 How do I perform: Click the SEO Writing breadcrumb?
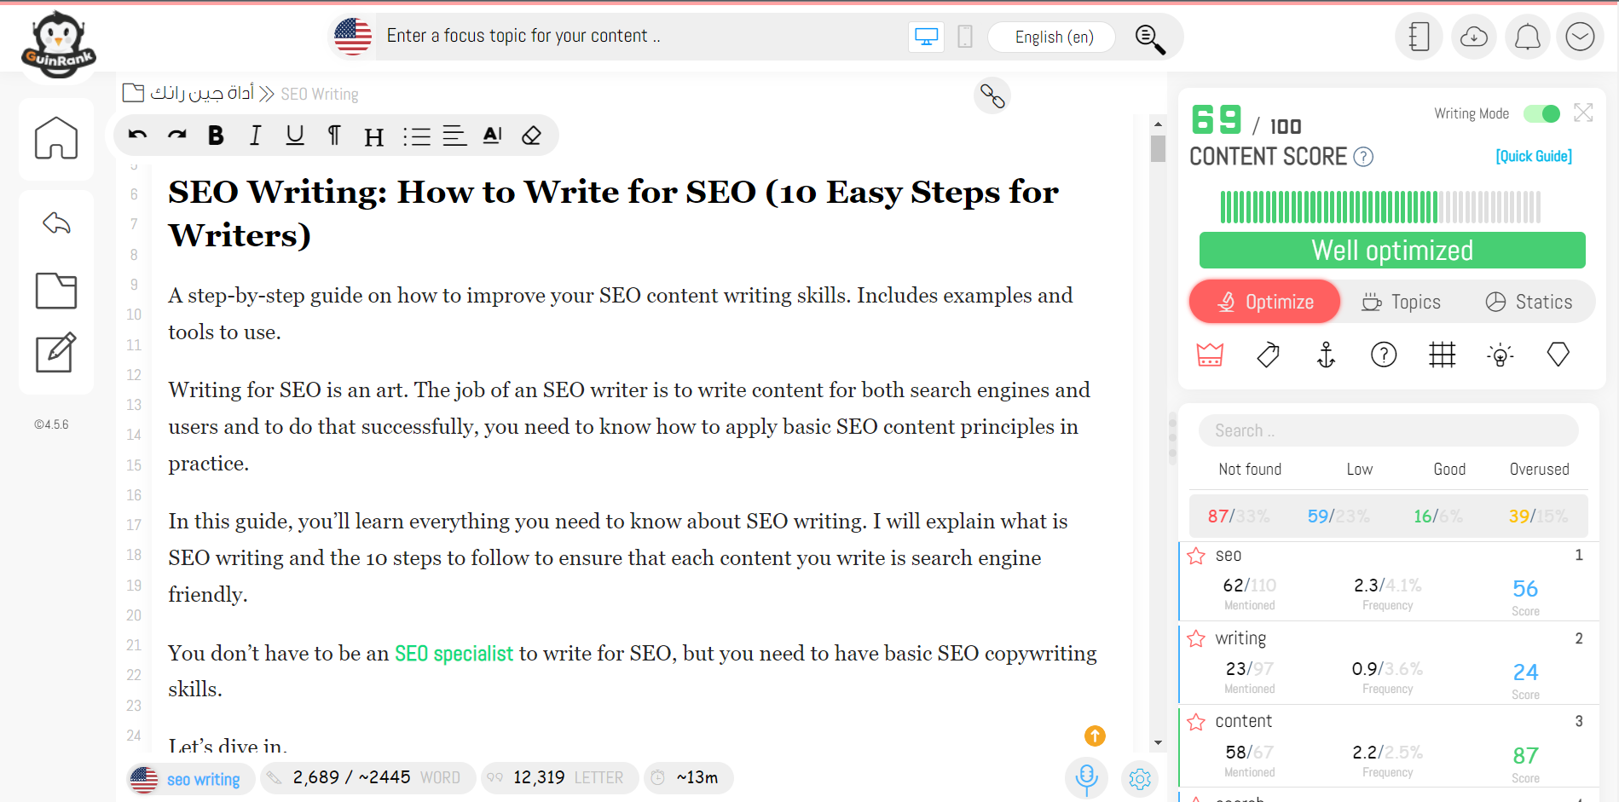click(x=320, y=94)
